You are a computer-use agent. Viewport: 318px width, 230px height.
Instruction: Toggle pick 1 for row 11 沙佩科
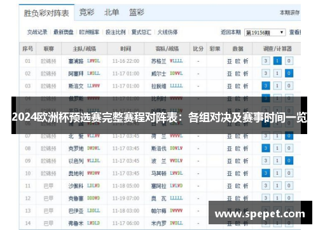pyautogui.click(x=277, y=186)
